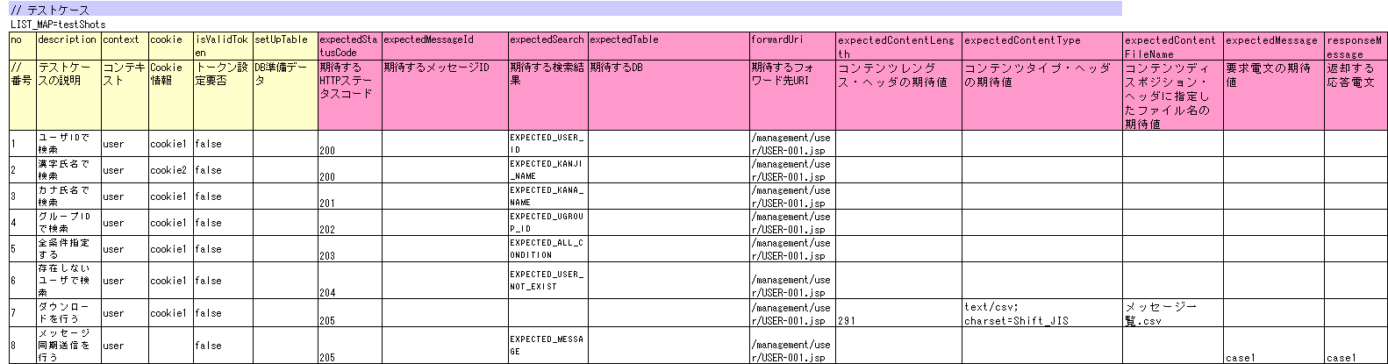
Task: Select the expectedStatusCode header cell
Action: pyautogui.click(x=349, y=46)
